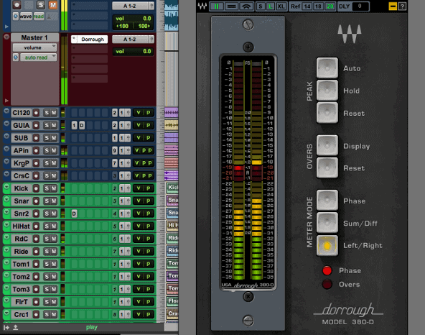The height and width of the screenshot is (335, 425).
Task: Open the Master 1 volume view dropdown
Action: 34,47
